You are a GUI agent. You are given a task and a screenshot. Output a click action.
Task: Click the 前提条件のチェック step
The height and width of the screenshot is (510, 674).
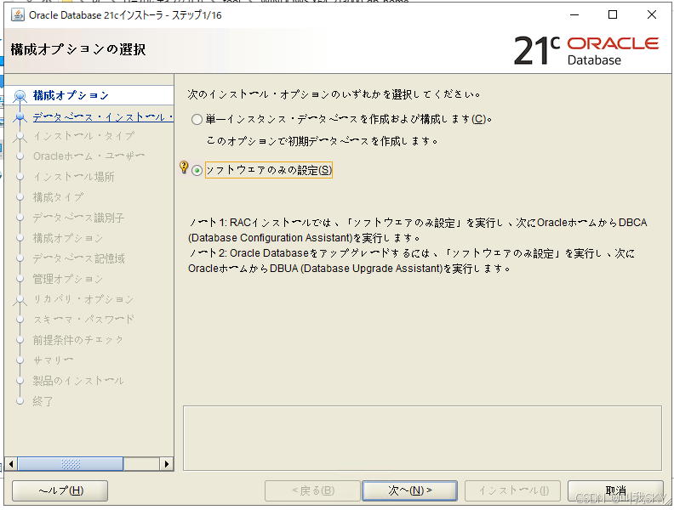click(x=78, y=340)
